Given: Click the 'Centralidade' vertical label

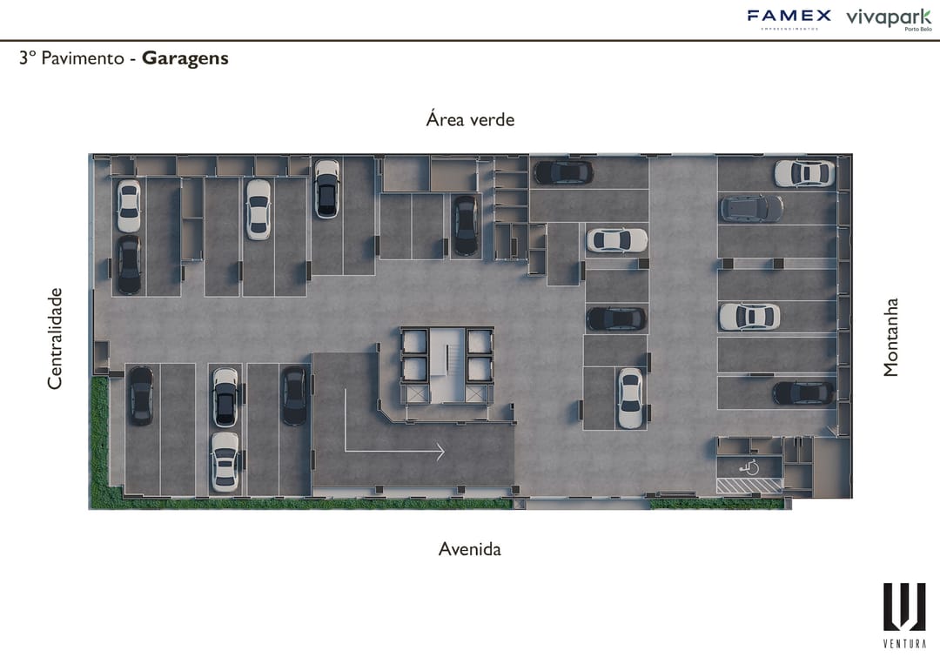Looking at the screenshot, I should 55,339.
